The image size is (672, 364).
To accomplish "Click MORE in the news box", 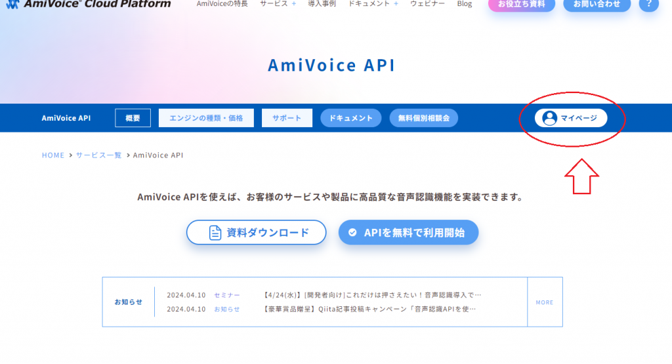I will tap(545, 302).
